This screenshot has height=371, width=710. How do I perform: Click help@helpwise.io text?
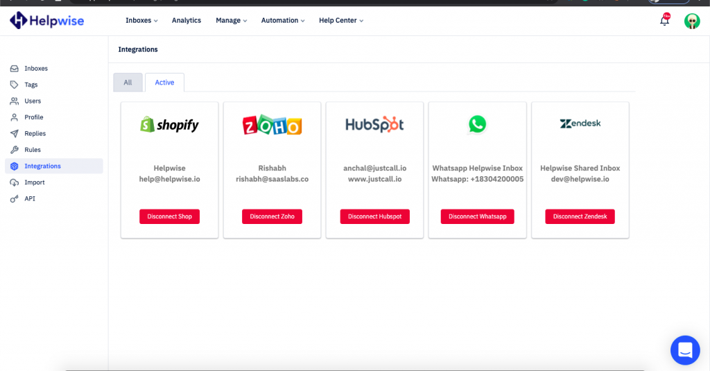[x=169, y=179]
